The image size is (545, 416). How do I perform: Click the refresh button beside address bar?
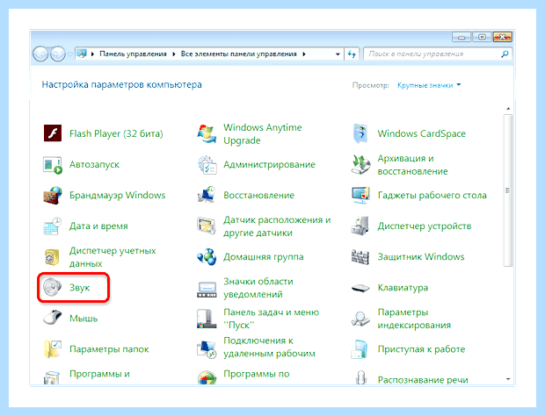[x=352, y=54]
